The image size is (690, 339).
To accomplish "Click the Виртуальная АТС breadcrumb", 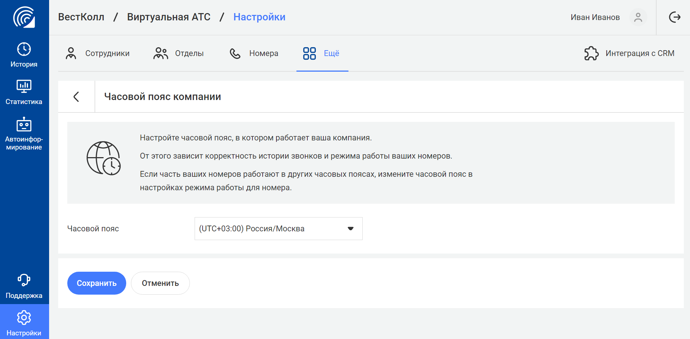I will pyautogui.click(x=169, y=17).
